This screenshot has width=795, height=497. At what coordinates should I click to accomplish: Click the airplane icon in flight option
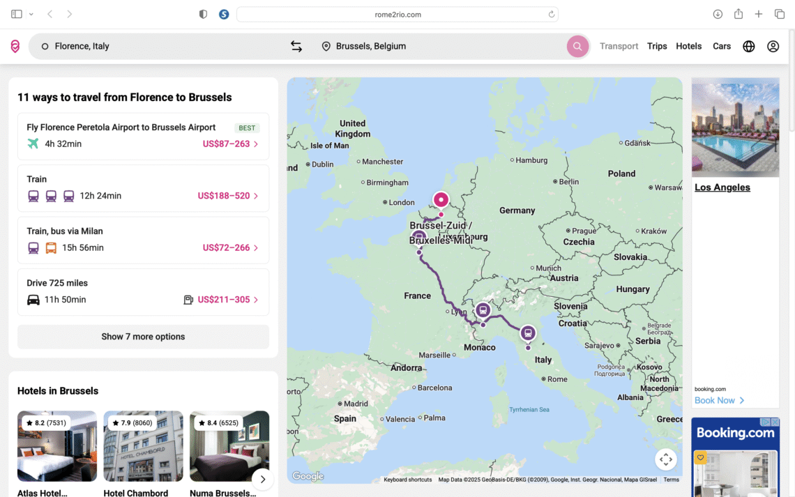[x=33, y=144]
